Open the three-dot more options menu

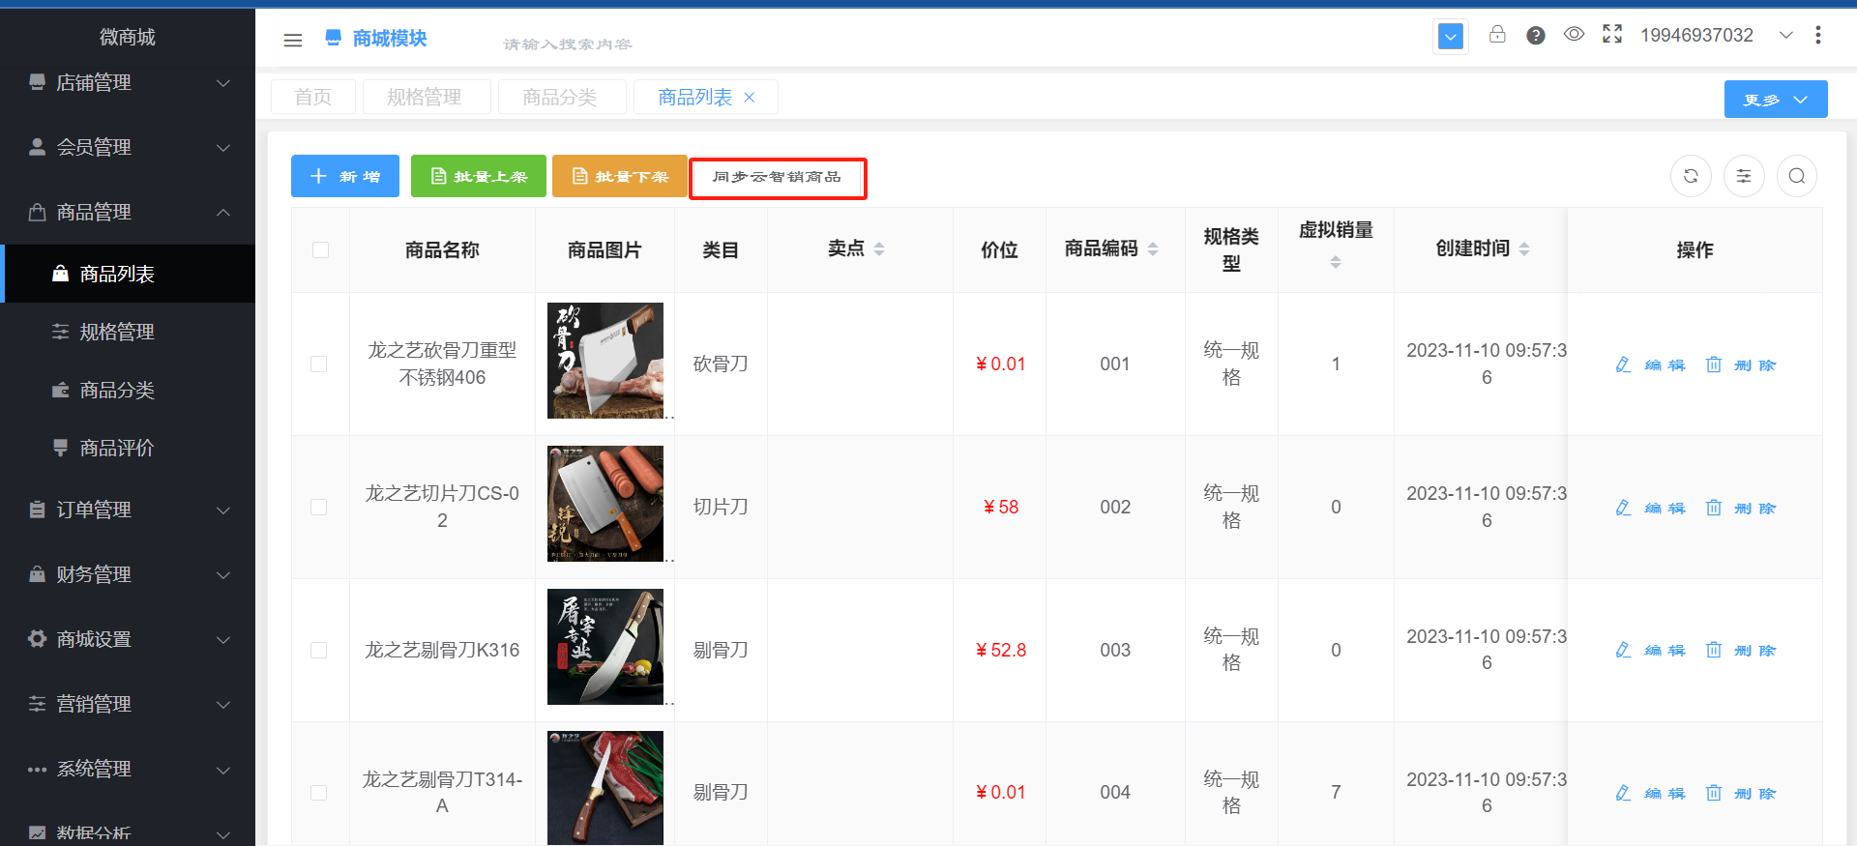pos(1818,35)
